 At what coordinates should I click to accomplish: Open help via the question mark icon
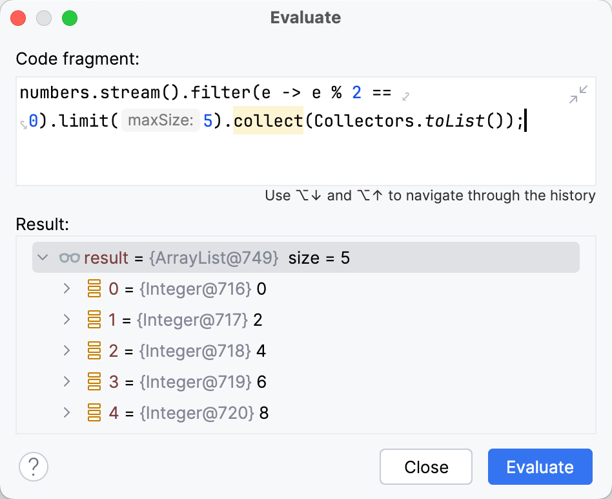tap(33, 466)
